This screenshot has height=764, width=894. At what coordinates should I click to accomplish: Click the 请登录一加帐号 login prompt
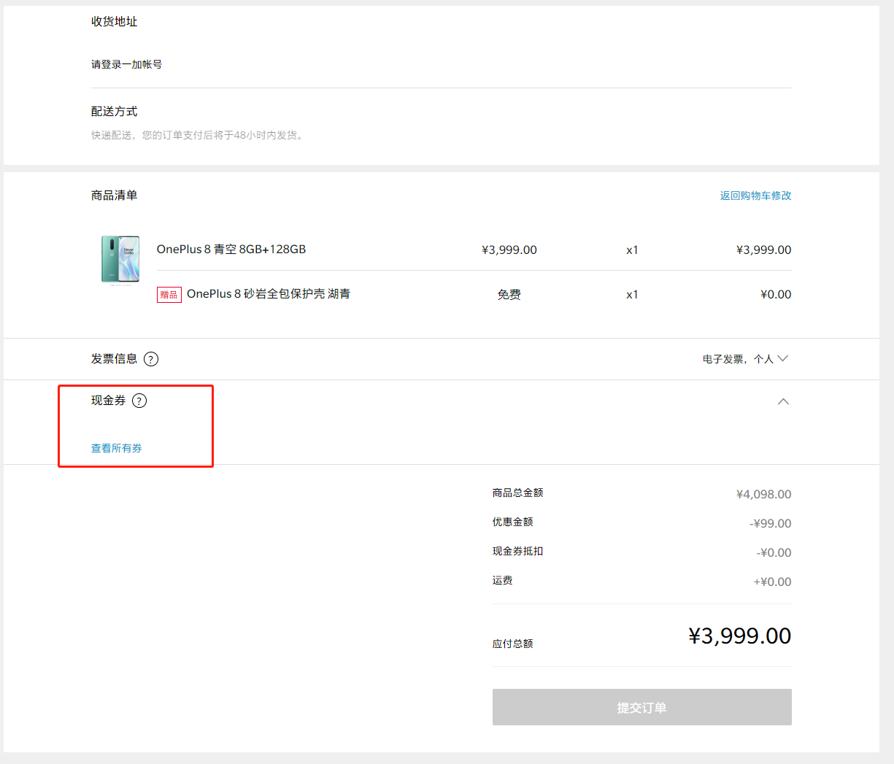coord(126,64)
